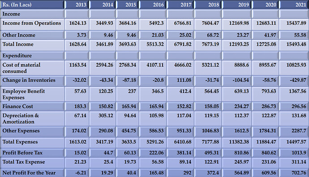Click the Other Income row label
The image size is (309, 177).
(19, 35)
